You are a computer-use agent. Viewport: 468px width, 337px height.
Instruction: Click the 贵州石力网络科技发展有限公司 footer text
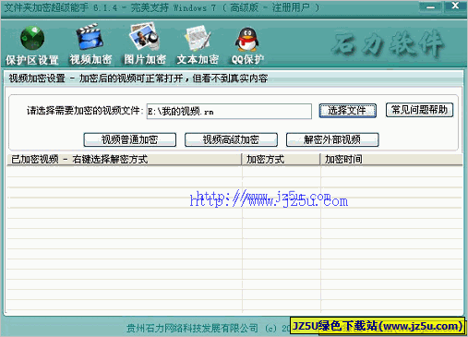[192, 328]
